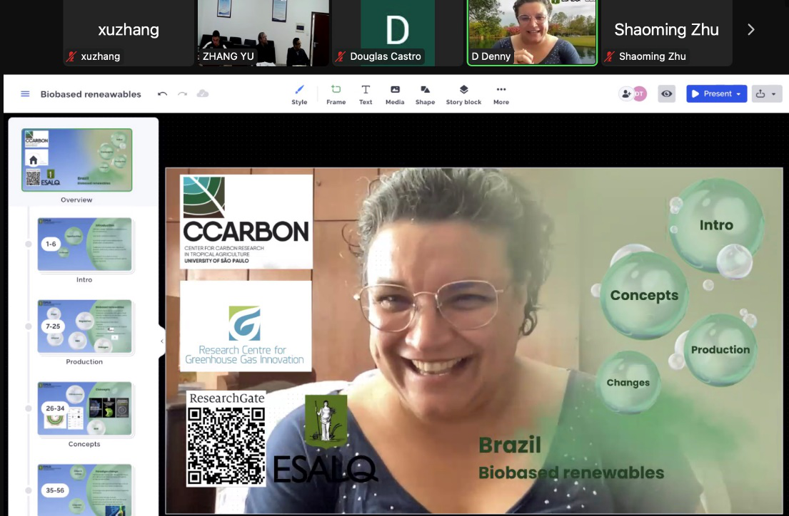Click the Concepts timeline dot in sidebar
This screenshot has height=516, width=789.
point(29,408)
